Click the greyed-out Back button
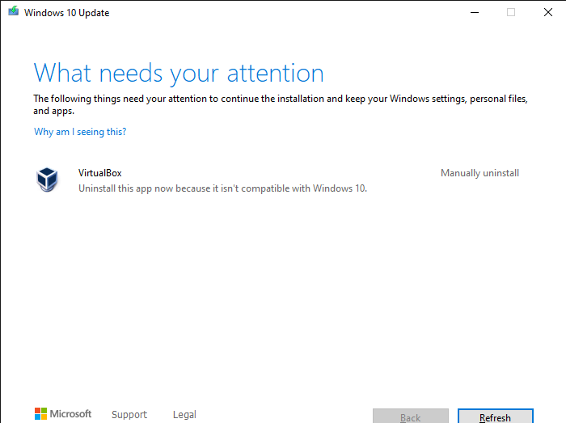566x423 pixels. [x=411, y=417]
